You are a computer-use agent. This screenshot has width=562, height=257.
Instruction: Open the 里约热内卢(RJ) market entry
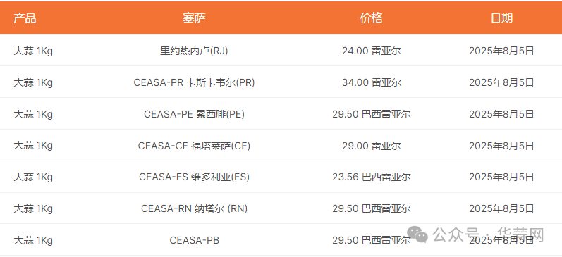coord(194,51)
